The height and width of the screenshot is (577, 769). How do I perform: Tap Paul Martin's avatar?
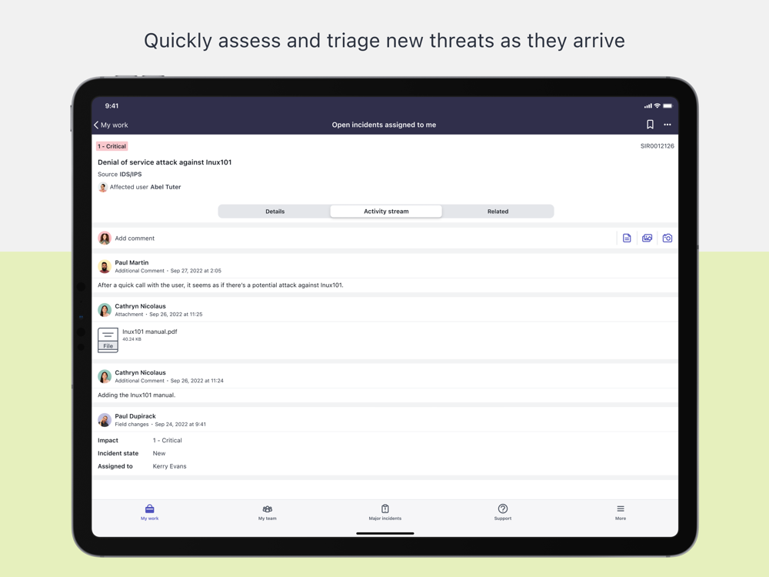[x=105, y=266]
